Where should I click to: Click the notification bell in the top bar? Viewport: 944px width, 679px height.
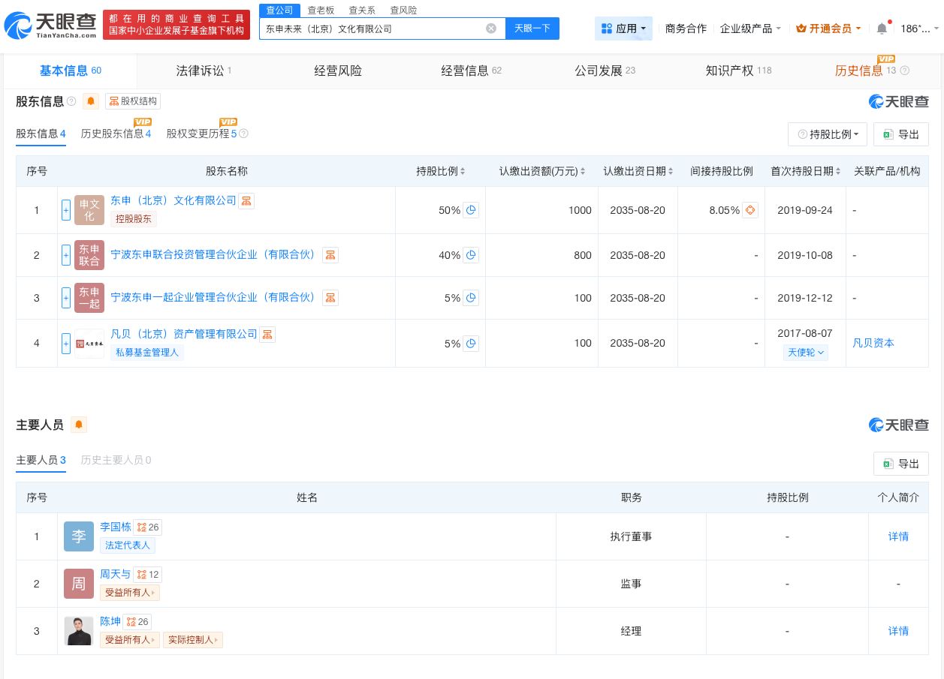pyautogui.click(x=882, y=29)
